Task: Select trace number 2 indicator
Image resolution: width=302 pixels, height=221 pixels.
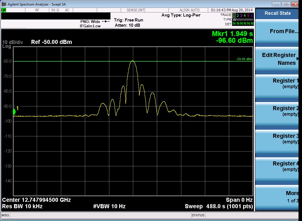Action: tap(238, 15)
